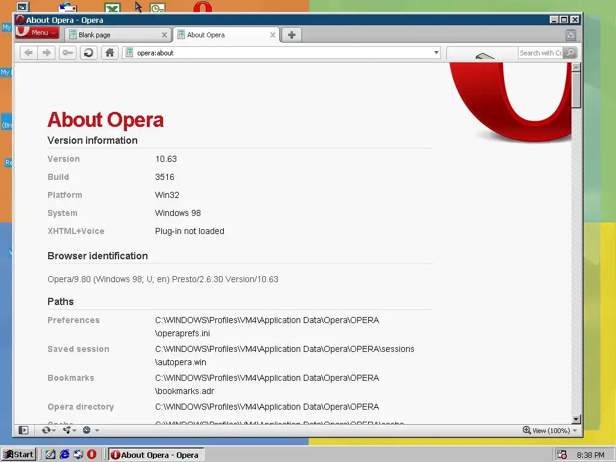Toggle the panels sidebar button

point(23,430)
